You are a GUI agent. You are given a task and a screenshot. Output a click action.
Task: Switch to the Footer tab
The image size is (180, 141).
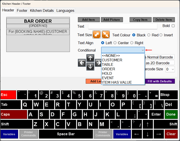click(22, 10)
